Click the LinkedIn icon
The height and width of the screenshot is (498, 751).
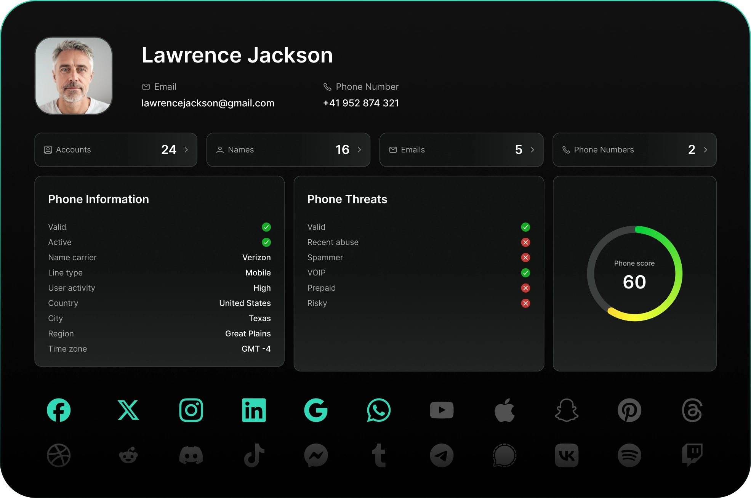254,410
